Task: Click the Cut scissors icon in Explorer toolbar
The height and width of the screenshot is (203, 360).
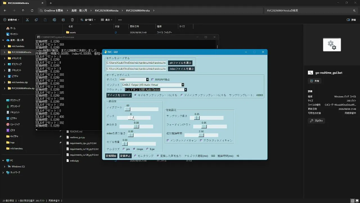Action: pos(27,20)
